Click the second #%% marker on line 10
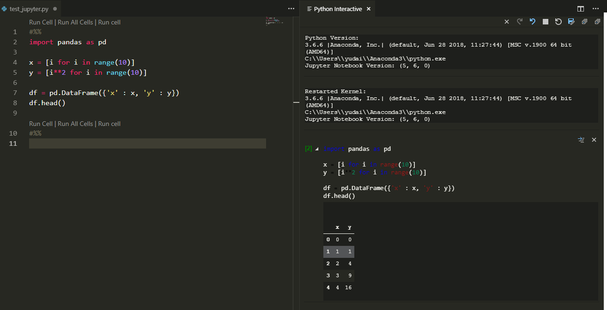Screen dimensions: 607x310 [x=35, y=133]
